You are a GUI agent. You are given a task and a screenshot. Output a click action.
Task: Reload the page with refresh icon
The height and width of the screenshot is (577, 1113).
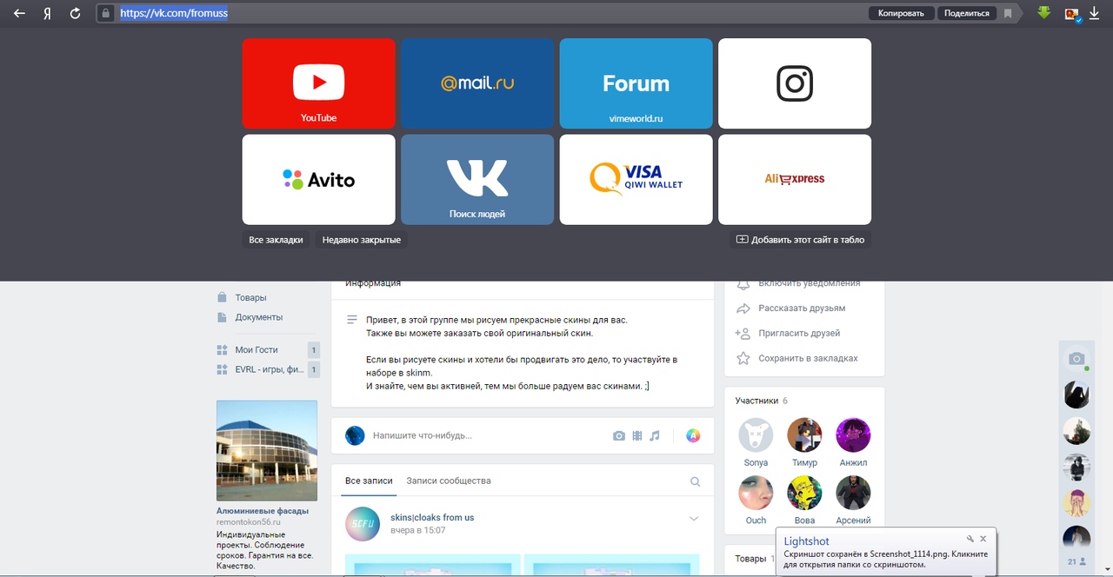coord(75,13)
